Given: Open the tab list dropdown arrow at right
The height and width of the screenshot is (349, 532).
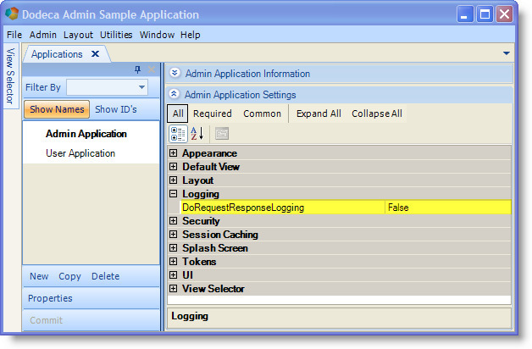Looking at the screenshot, I should coord(507,53).
